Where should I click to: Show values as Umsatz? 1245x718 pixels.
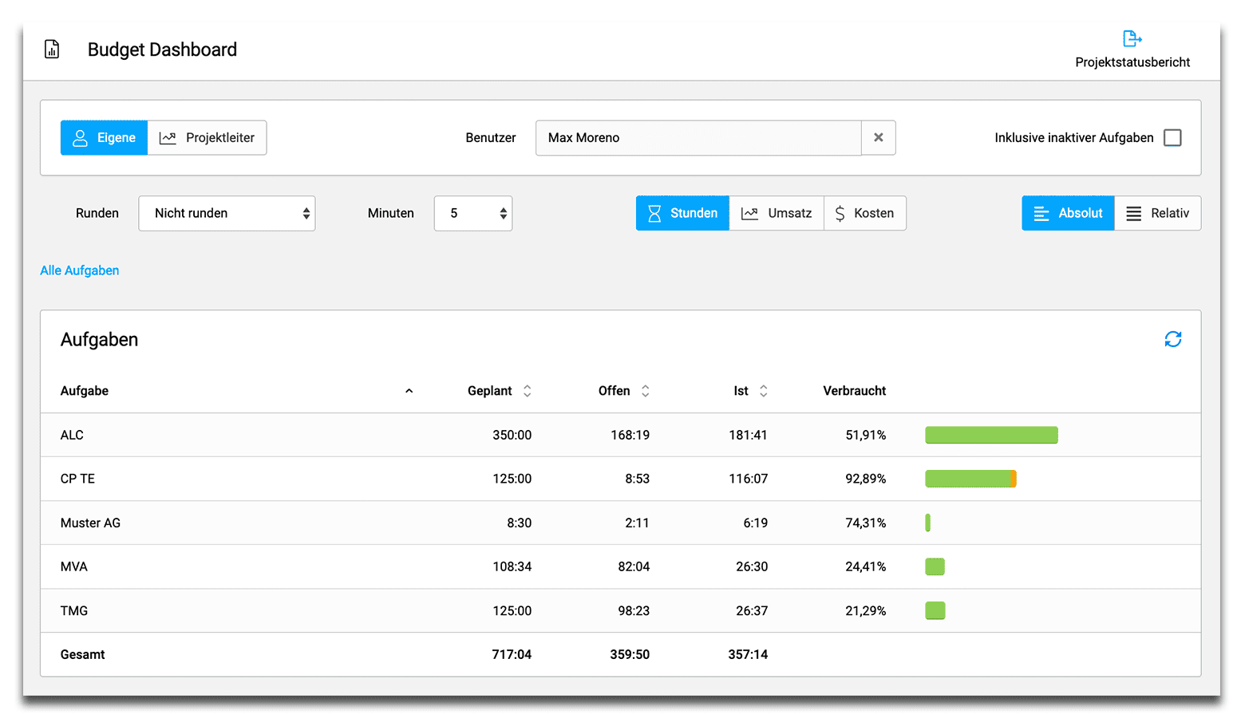tap(777, 213)
